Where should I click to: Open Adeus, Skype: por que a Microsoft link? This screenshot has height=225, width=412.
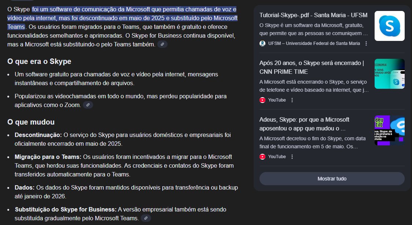[x=304, y=124]
